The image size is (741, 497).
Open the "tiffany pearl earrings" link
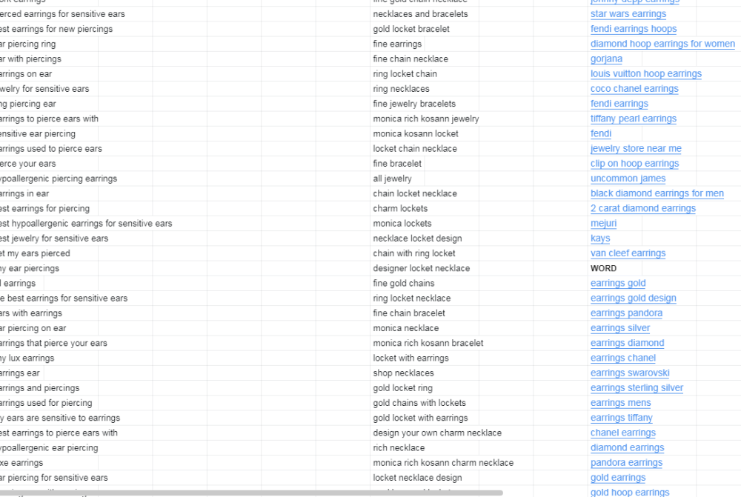(634, 119)
